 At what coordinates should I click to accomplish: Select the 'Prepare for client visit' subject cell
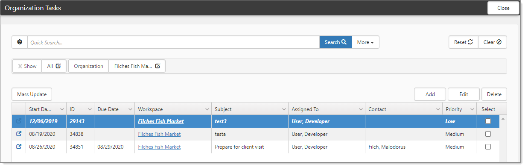(x=250, y=147)
